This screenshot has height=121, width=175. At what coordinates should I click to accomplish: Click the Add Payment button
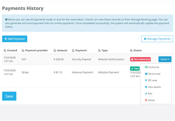[15, 39]
